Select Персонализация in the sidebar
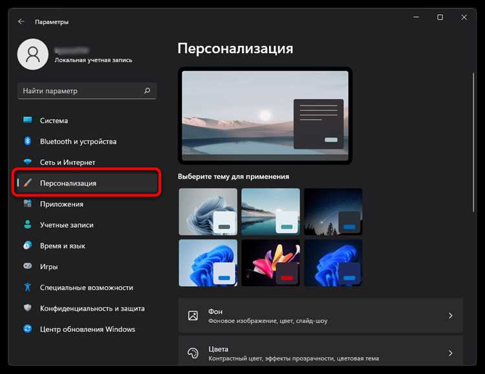Screen dimensions: 485x374 87,183
